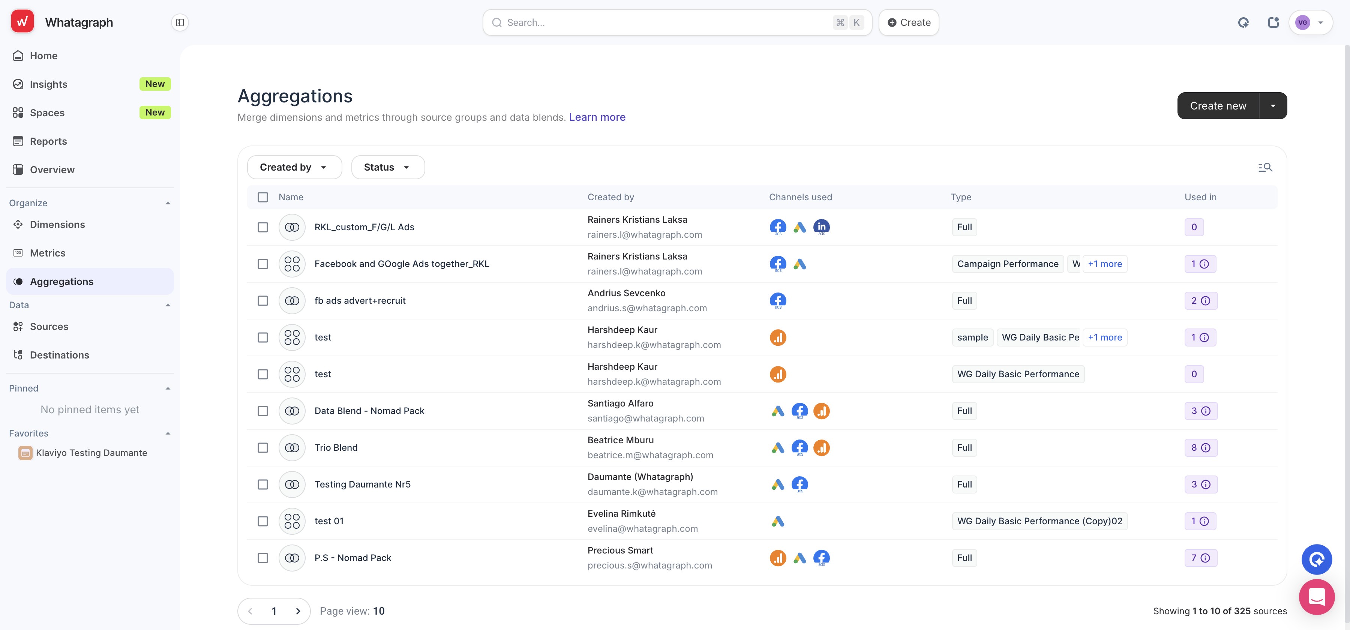
Task: Click the Klaviyo Testing Daumante report icon
Action: click(x=25, y=453)
